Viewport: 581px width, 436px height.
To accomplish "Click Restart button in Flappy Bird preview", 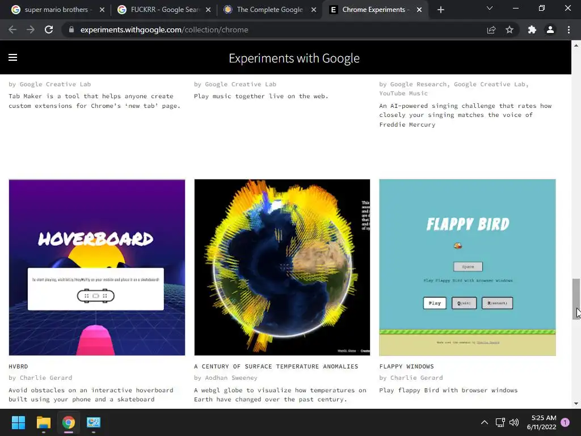I will tap(497, 303).
